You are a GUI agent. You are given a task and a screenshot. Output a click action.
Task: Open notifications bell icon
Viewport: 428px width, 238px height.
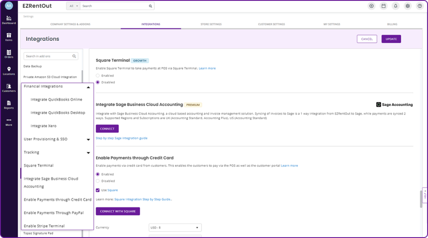coord(396,6)
